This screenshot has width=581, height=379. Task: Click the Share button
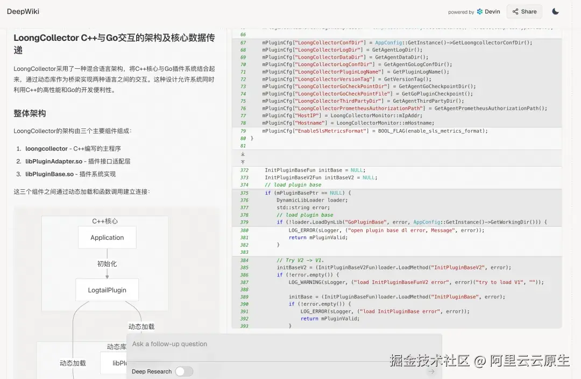tap(524, 11)
